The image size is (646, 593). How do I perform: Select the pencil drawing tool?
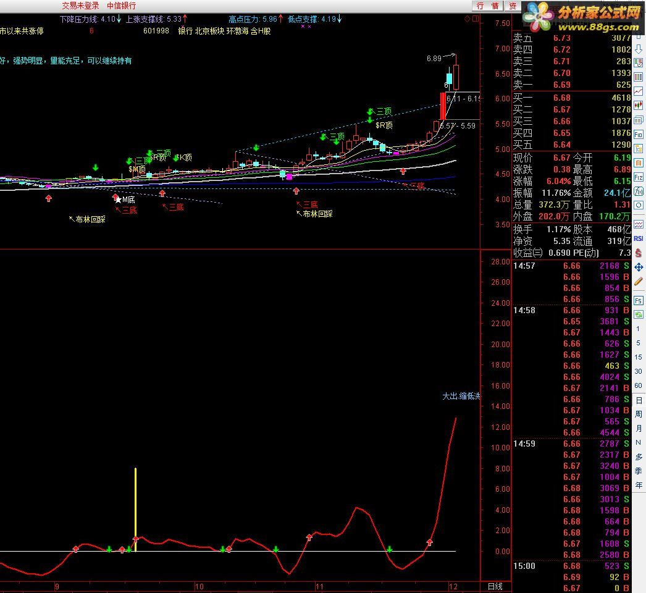click(638, 282)
